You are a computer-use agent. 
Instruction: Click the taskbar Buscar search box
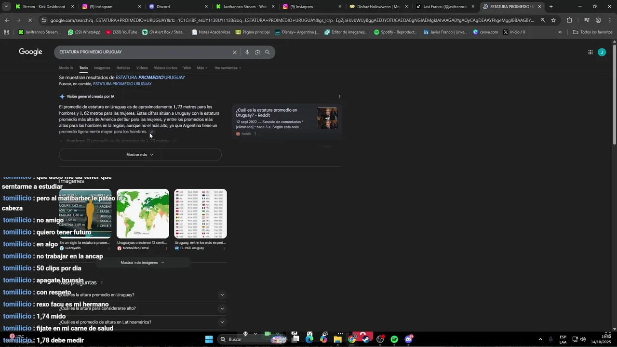(253, 339)
